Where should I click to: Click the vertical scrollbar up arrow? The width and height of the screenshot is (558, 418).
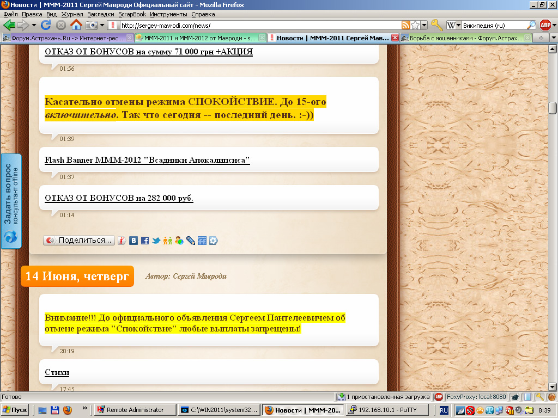click(x=553, y=49)
